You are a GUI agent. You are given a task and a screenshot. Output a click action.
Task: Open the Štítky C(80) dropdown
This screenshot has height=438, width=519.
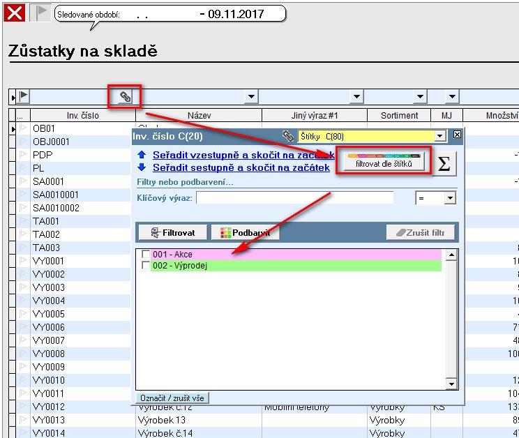pos(439,136)
